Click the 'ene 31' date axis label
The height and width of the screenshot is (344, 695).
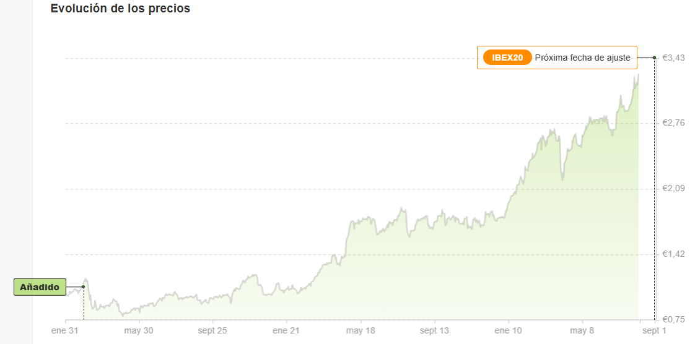(x=64, y=330)
